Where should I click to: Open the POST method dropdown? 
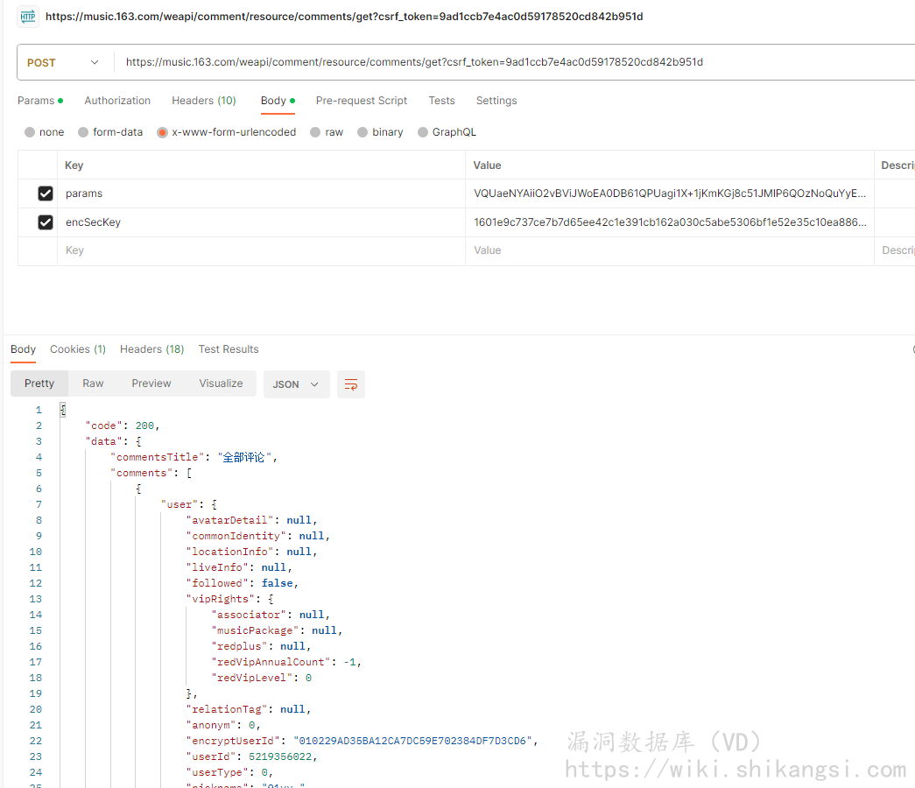64,63
